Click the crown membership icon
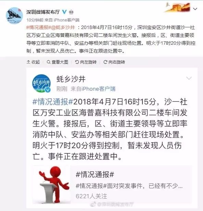The image size is (203, 211). tap(71, 12)
